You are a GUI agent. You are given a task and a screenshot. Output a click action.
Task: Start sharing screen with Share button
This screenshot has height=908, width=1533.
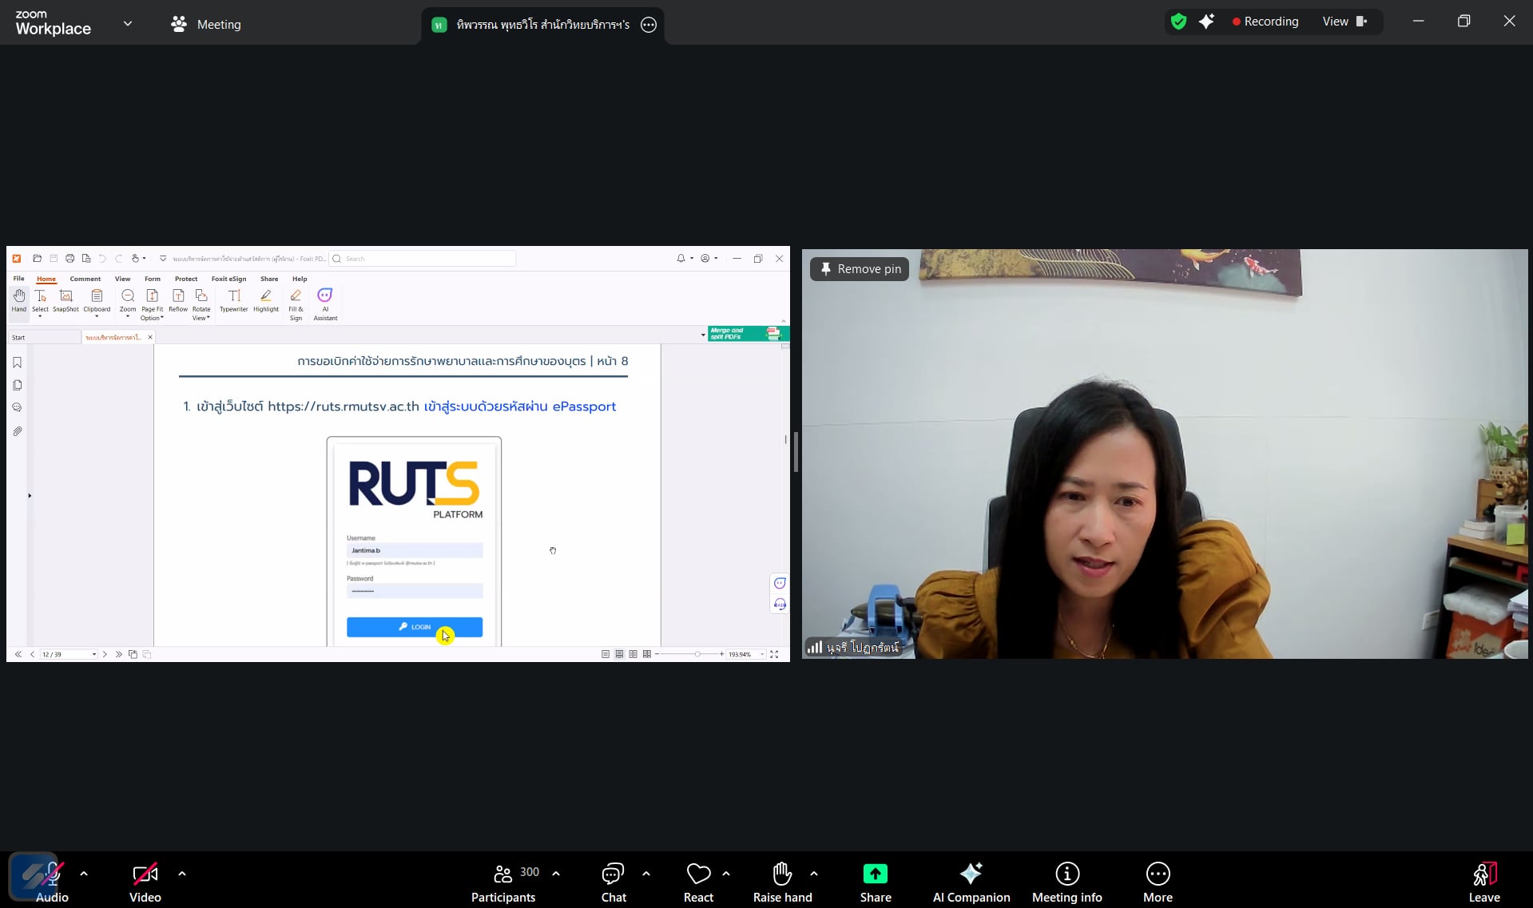pyautogui.click(x=876, y=882)
